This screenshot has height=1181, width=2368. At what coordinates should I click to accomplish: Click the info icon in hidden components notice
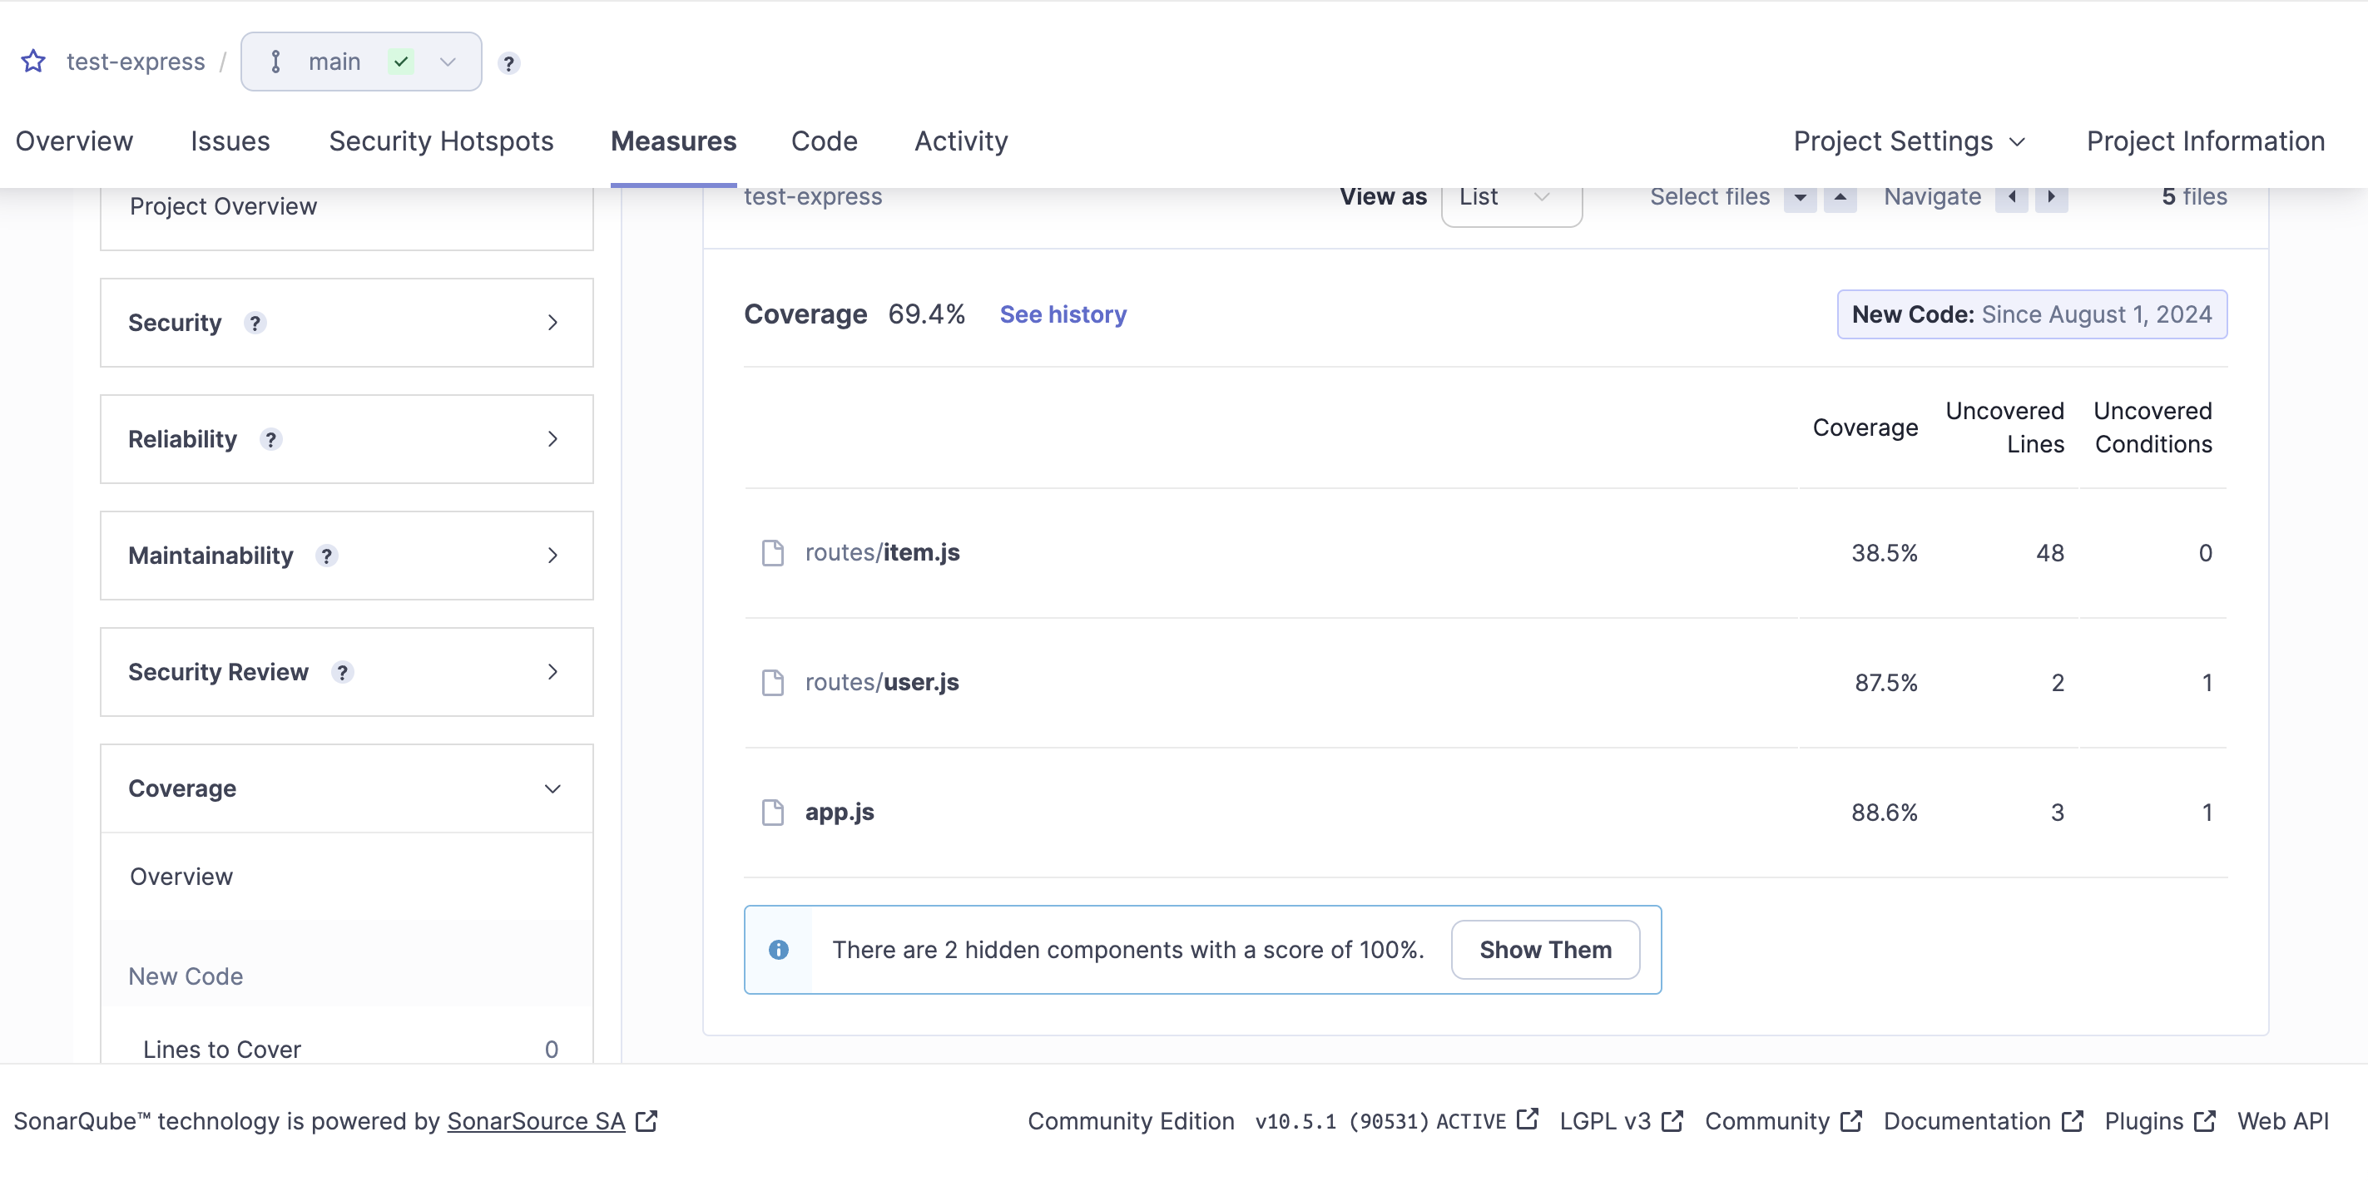pos(779,950)
